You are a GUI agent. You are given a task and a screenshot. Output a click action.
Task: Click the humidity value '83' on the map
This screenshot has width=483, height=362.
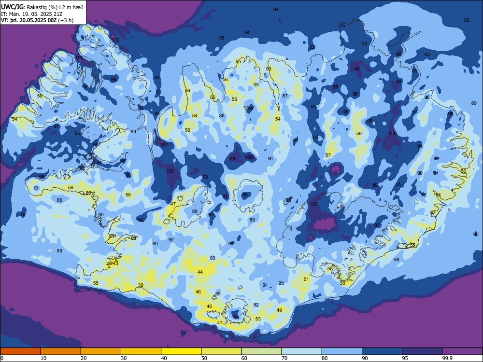(213, 258)
